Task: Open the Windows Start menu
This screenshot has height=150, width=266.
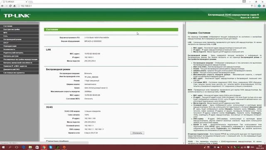Action: 3,147
